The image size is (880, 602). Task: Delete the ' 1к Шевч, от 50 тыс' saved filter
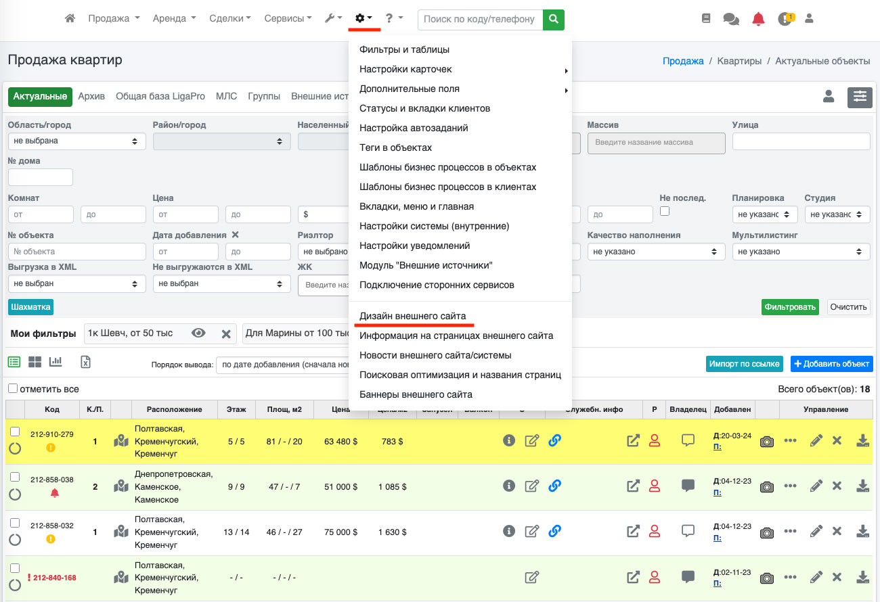point(226,333)
